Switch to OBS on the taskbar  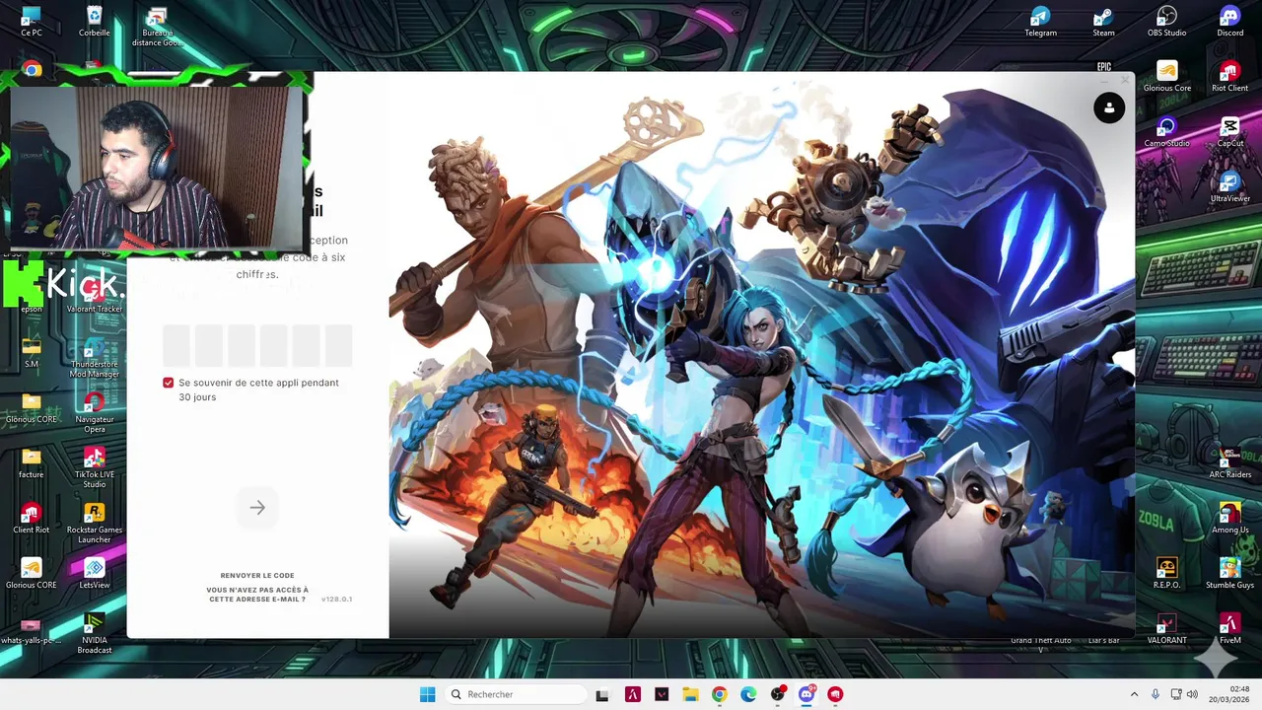[x=777, y=694]
